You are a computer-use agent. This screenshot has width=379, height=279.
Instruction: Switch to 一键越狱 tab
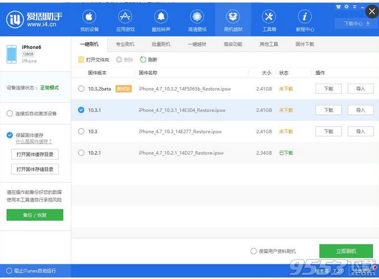tap(197, 44)
